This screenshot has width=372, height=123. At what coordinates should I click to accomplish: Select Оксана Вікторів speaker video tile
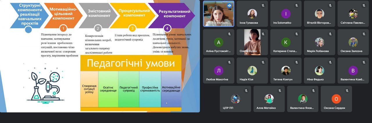click(219, 14)
